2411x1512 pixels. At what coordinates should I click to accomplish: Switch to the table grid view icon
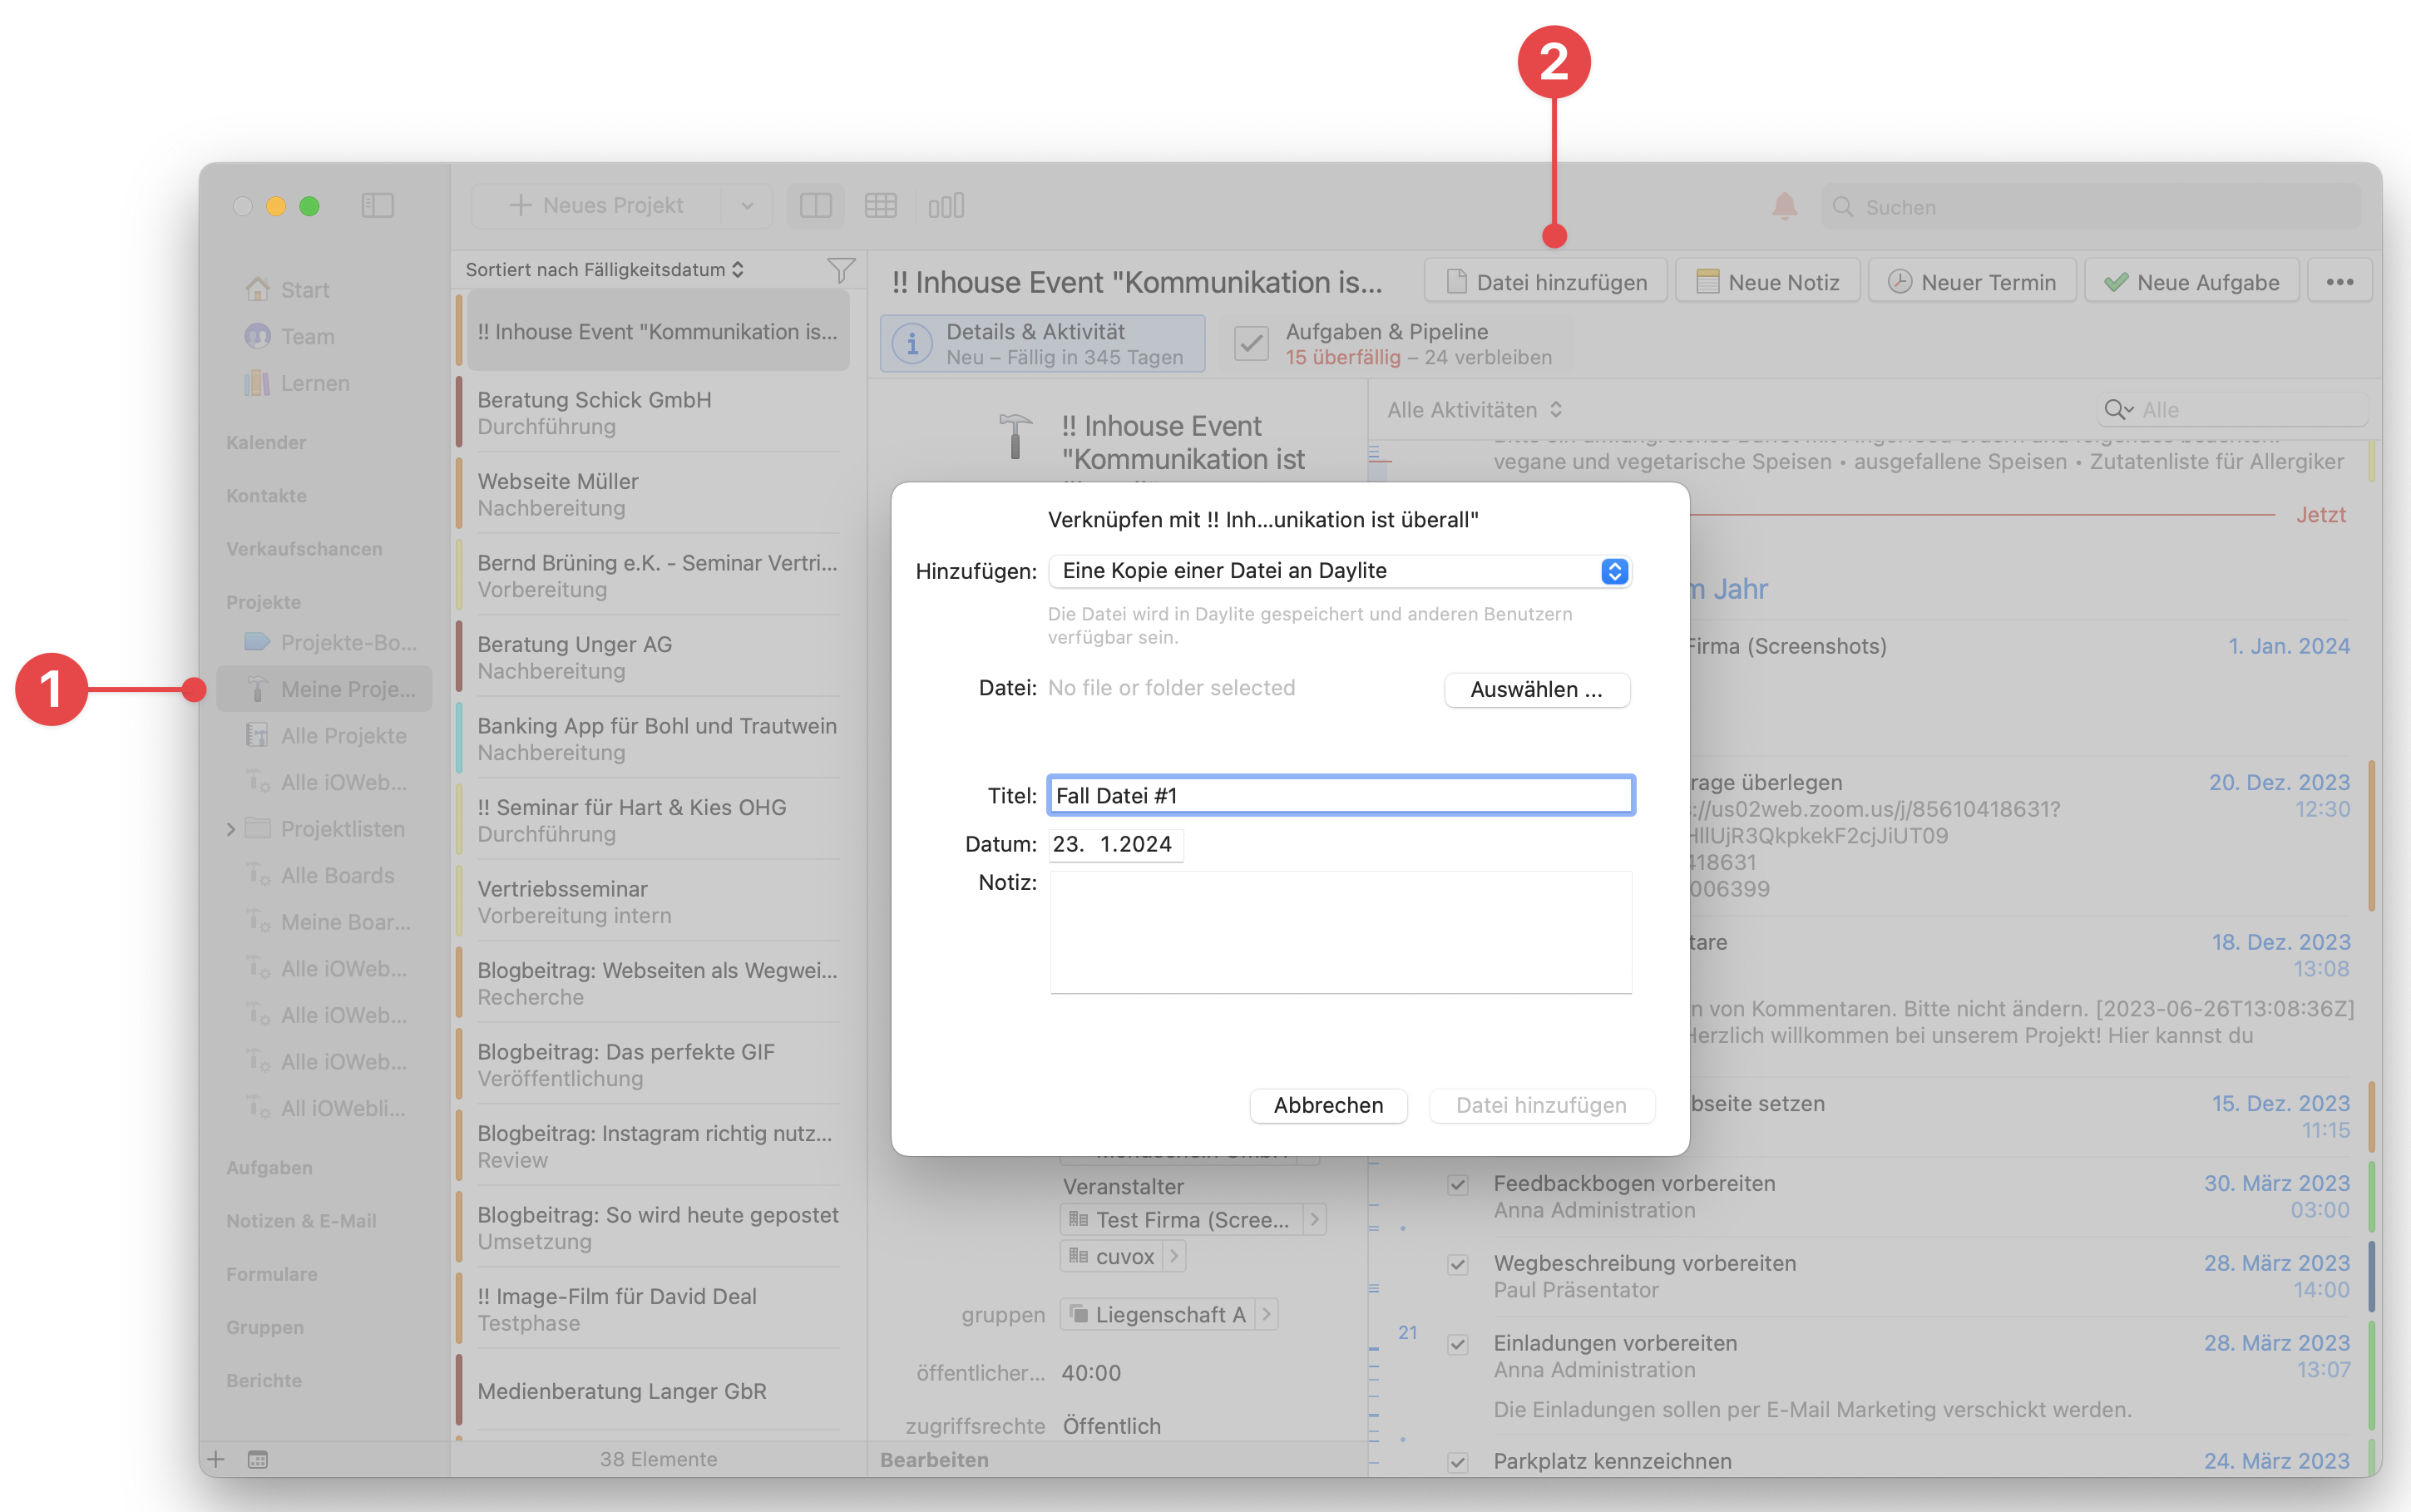[880, 206]
